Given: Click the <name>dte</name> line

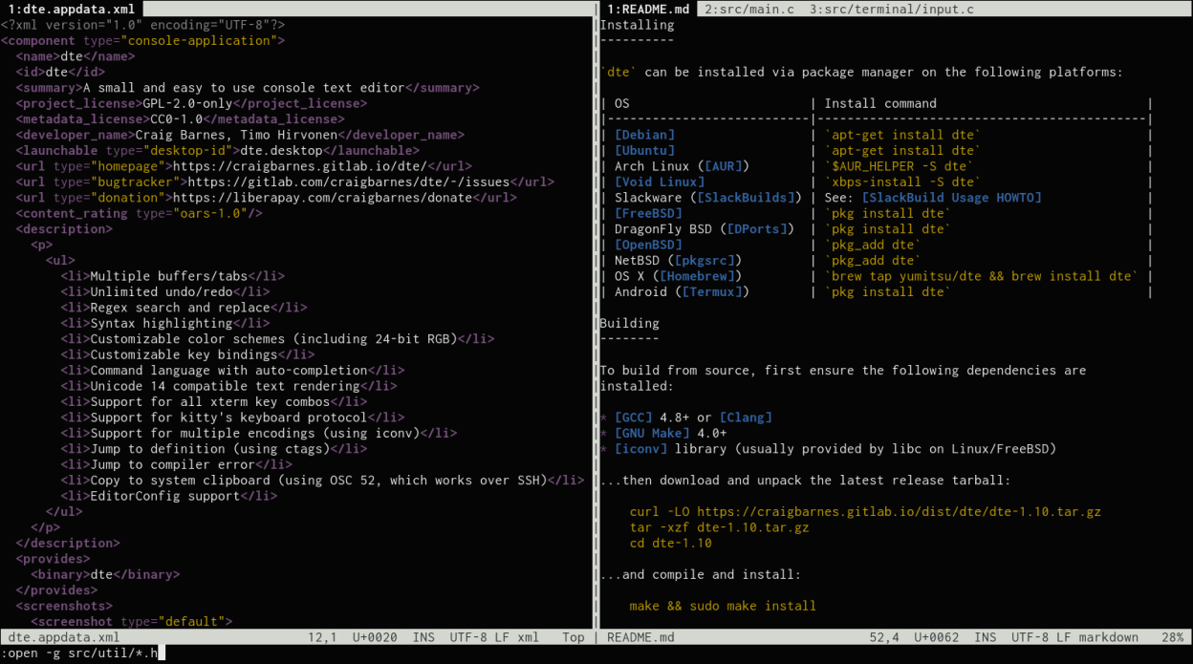Looking at the screenshot, I should pyautogui.click(x=75, y=56).
